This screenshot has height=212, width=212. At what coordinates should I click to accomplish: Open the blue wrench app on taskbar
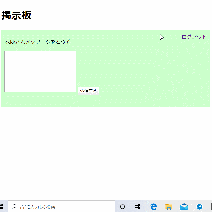tap(199, 207)
